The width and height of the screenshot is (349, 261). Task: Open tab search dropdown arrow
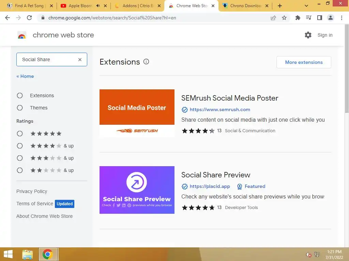[306, 6]
